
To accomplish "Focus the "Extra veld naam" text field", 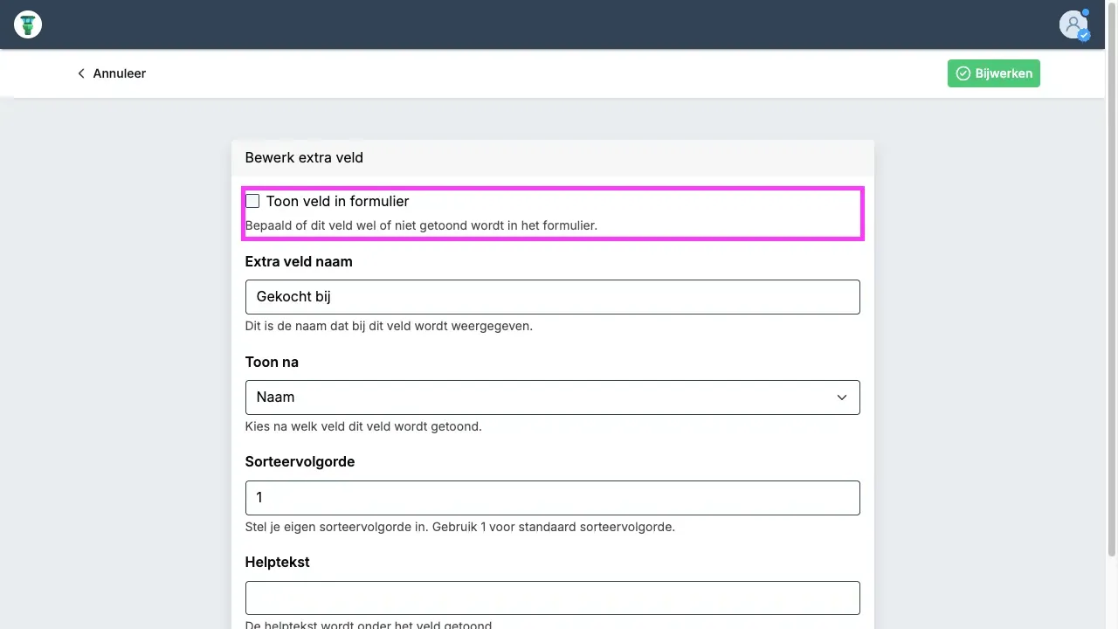I will tap(552, 297).
